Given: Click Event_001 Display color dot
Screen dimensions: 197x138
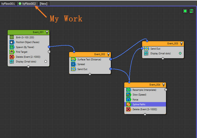Looking at the screenshot, I should (x=46, y=61).
